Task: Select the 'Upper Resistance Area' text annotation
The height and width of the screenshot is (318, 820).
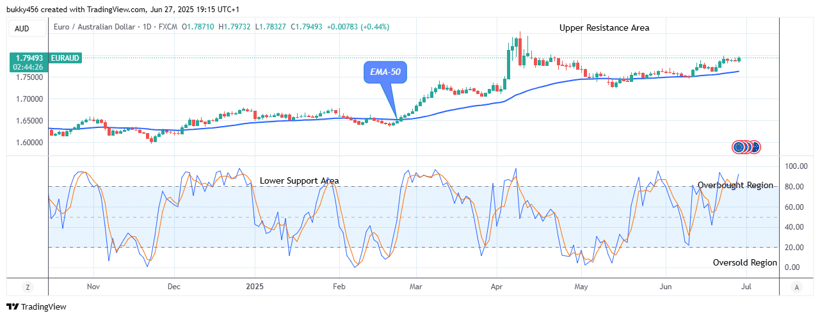Action: pos(604,28)
